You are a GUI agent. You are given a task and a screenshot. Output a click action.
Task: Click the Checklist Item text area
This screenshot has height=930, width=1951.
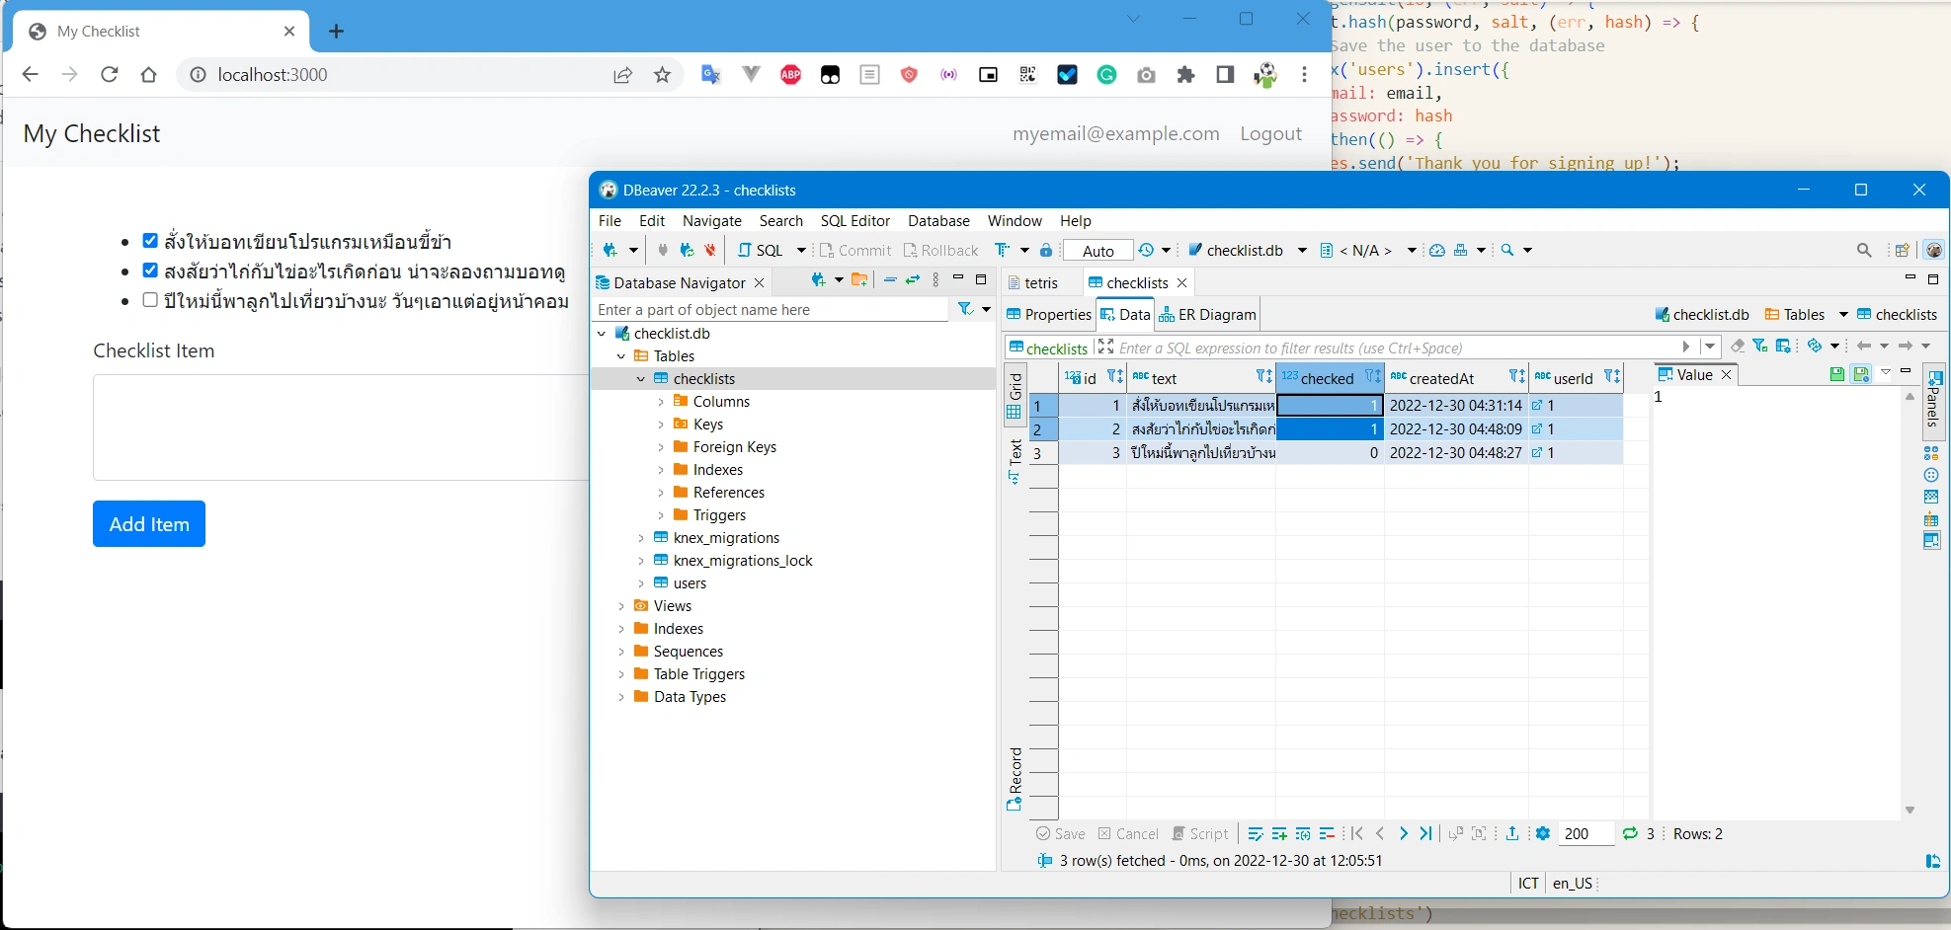342,427
